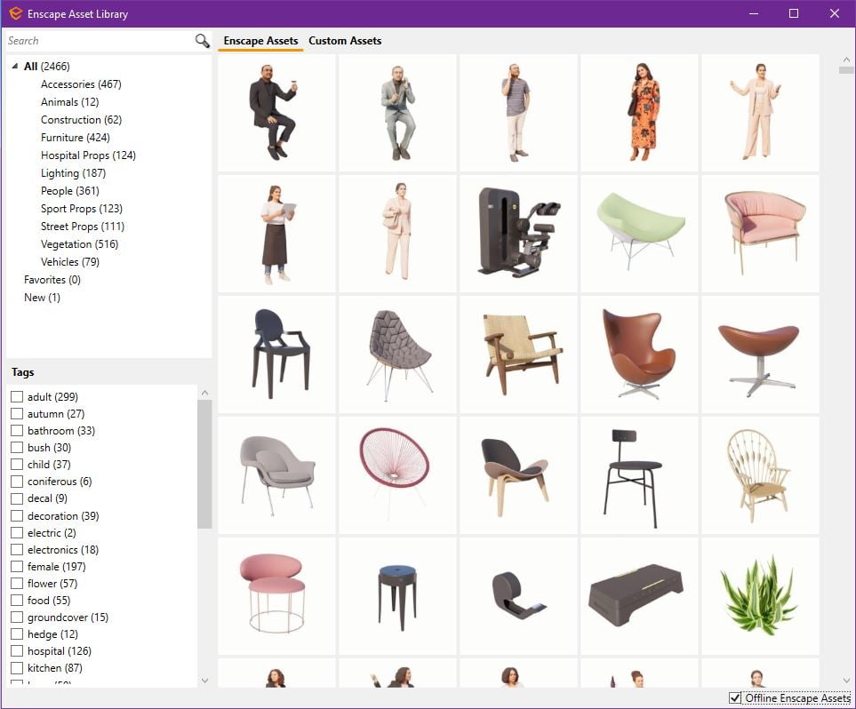This screenshot has width=856, height=709.
Task: Click asset grid scroll-down arrow
Action: point(846,681)
